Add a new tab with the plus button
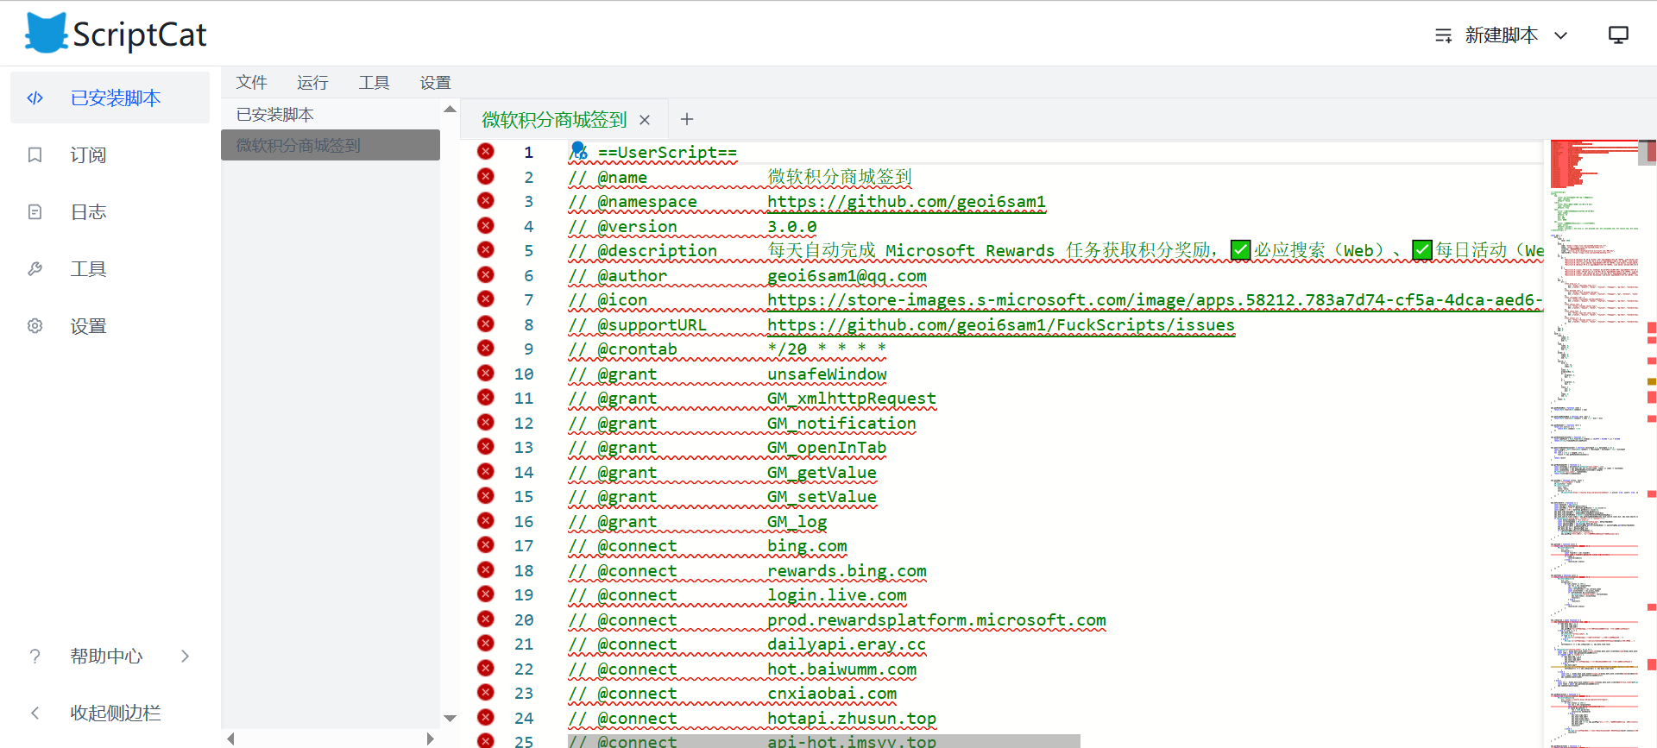This screenshot has height=748, width=1657. click(687, 120)
